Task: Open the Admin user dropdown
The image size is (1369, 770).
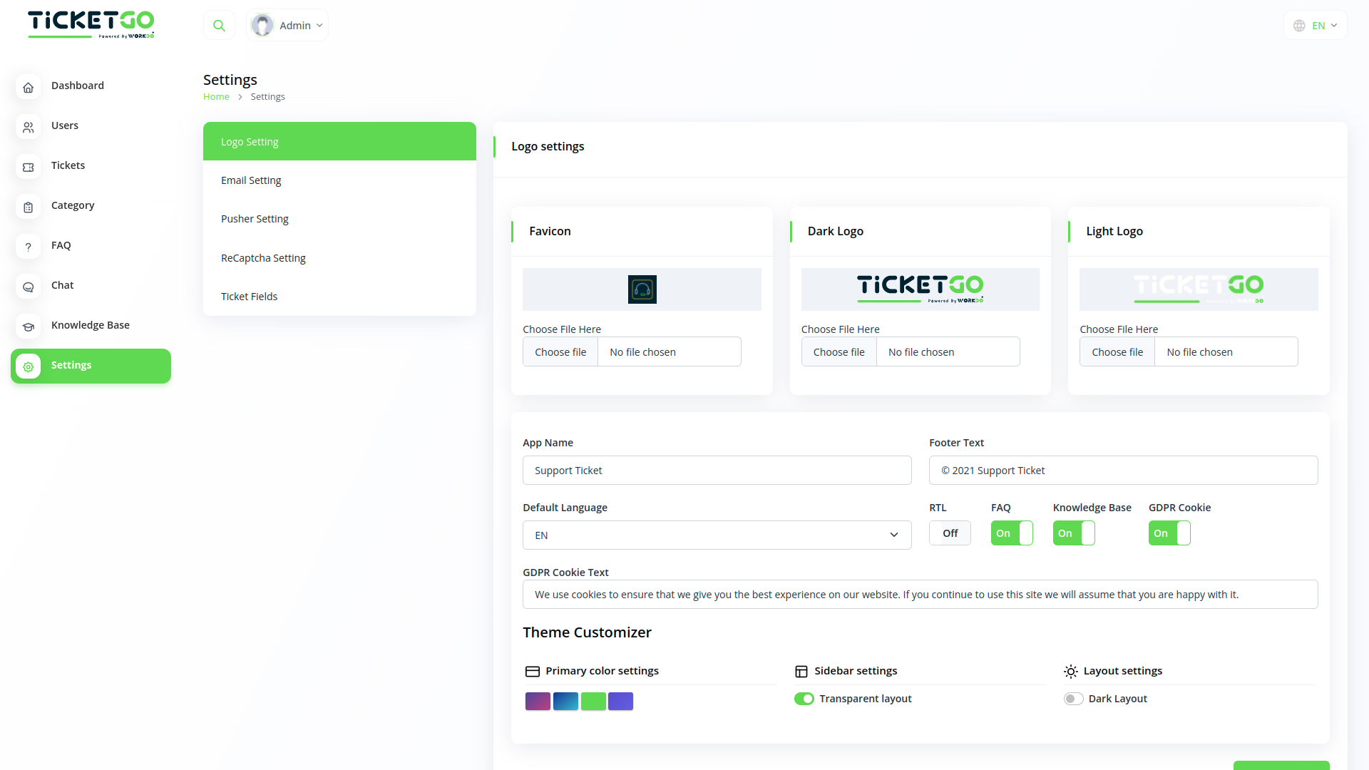Action: click(x=288, y=26)
